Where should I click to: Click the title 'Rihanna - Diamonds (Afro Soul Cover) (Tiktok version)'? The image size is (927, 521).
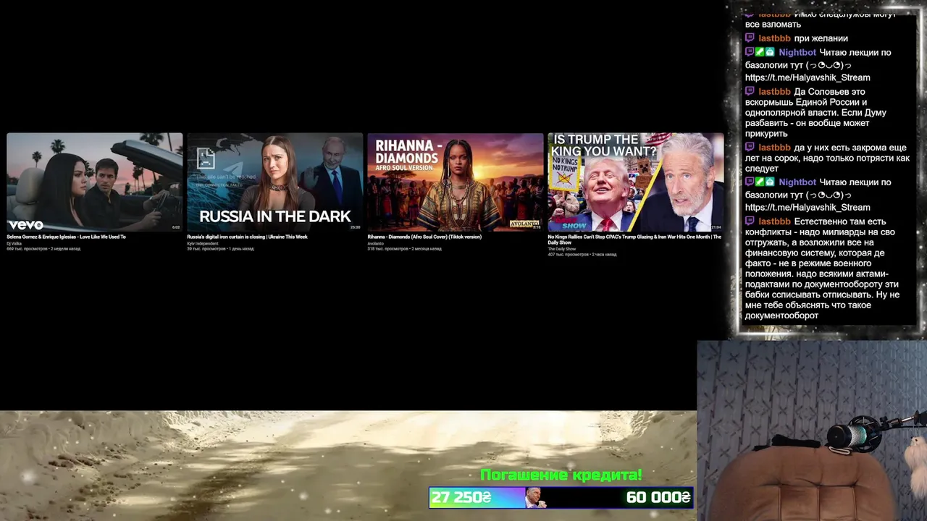click(424, 237)
